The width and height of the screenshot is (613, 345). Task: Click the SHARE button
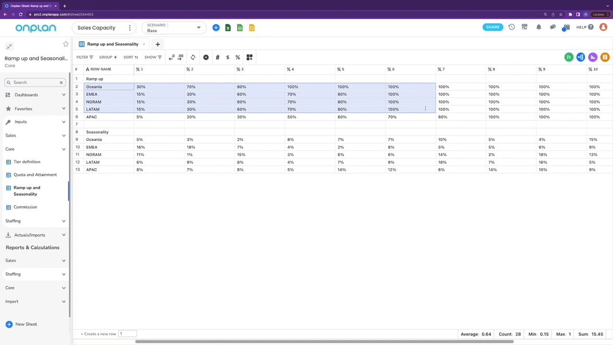[493, 27]
